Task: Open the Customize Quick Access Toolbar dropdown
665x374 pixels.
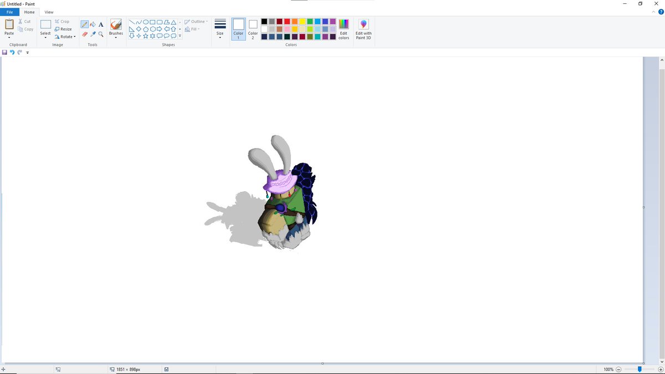Action: coord(27,52)
